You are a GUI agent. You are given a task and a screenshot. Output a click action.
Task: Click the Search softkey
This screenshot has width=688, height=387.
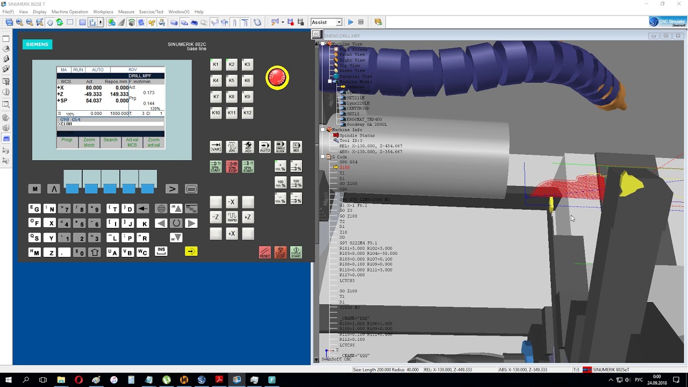(x=110, y=142)
